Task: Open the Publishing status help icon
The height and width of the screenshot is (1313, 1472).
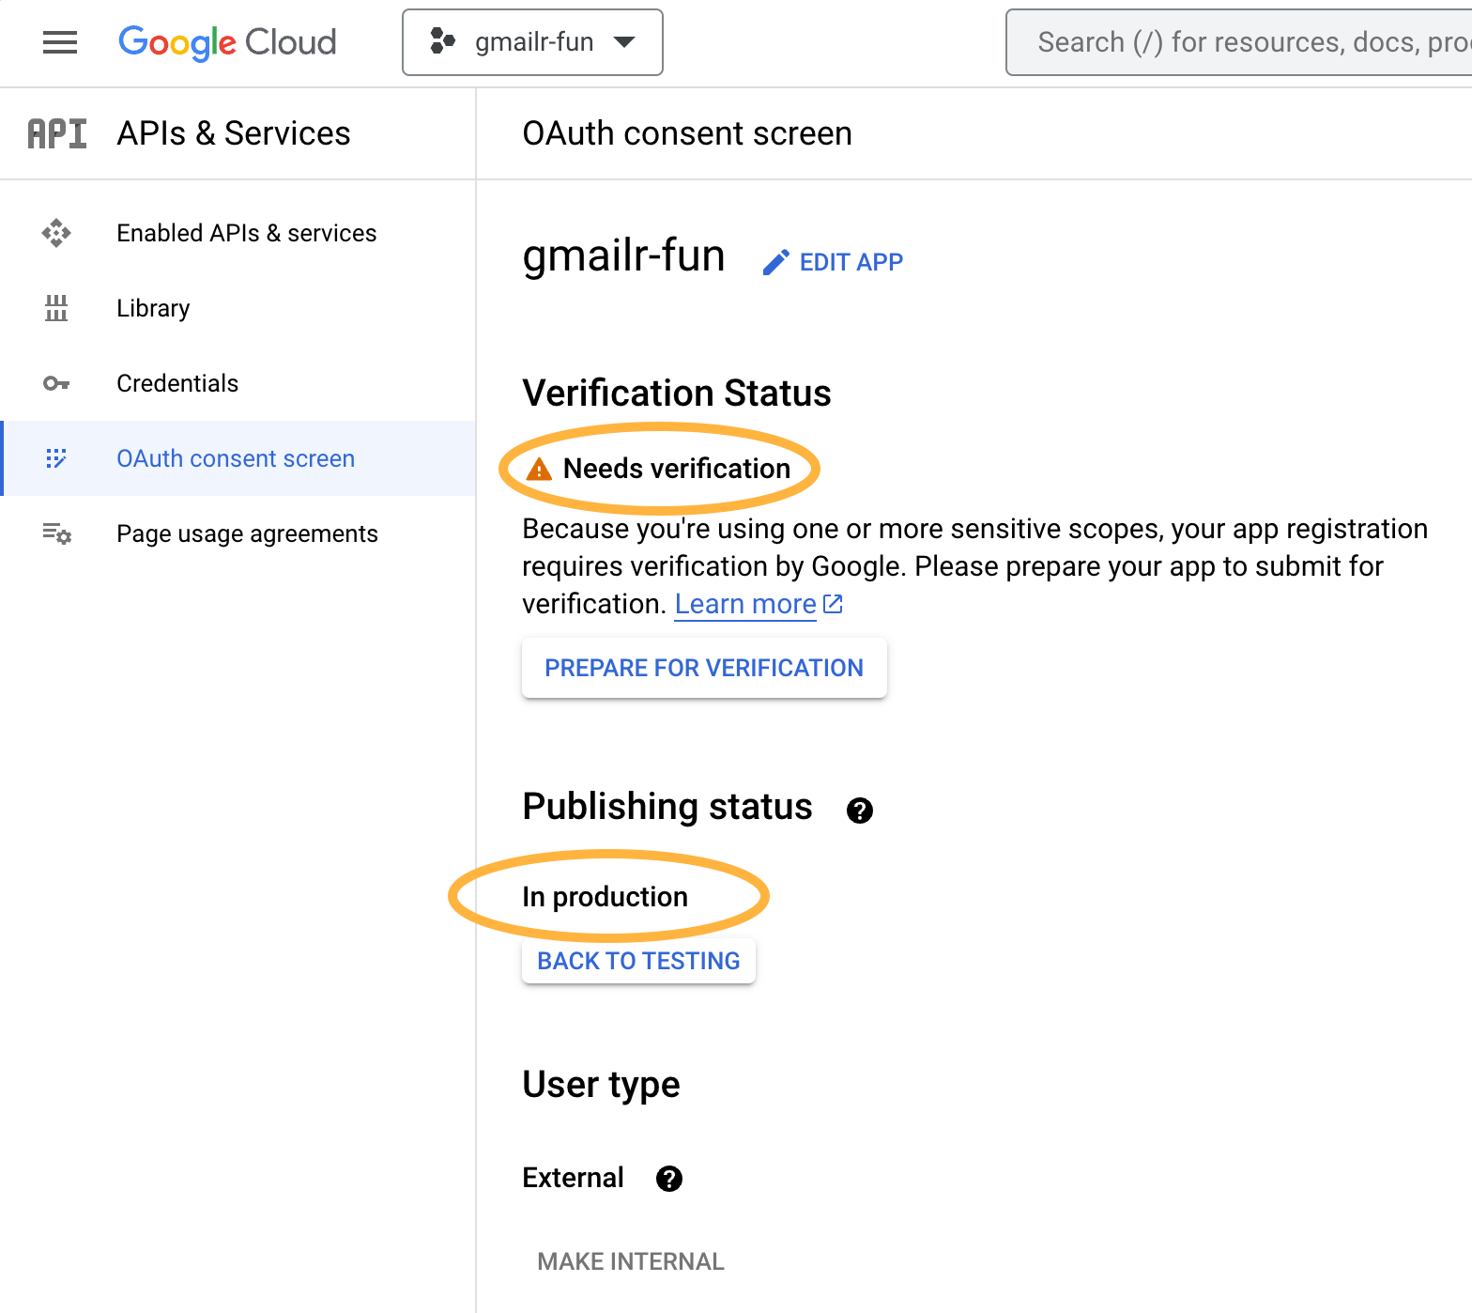Action: tap(859, 811)
